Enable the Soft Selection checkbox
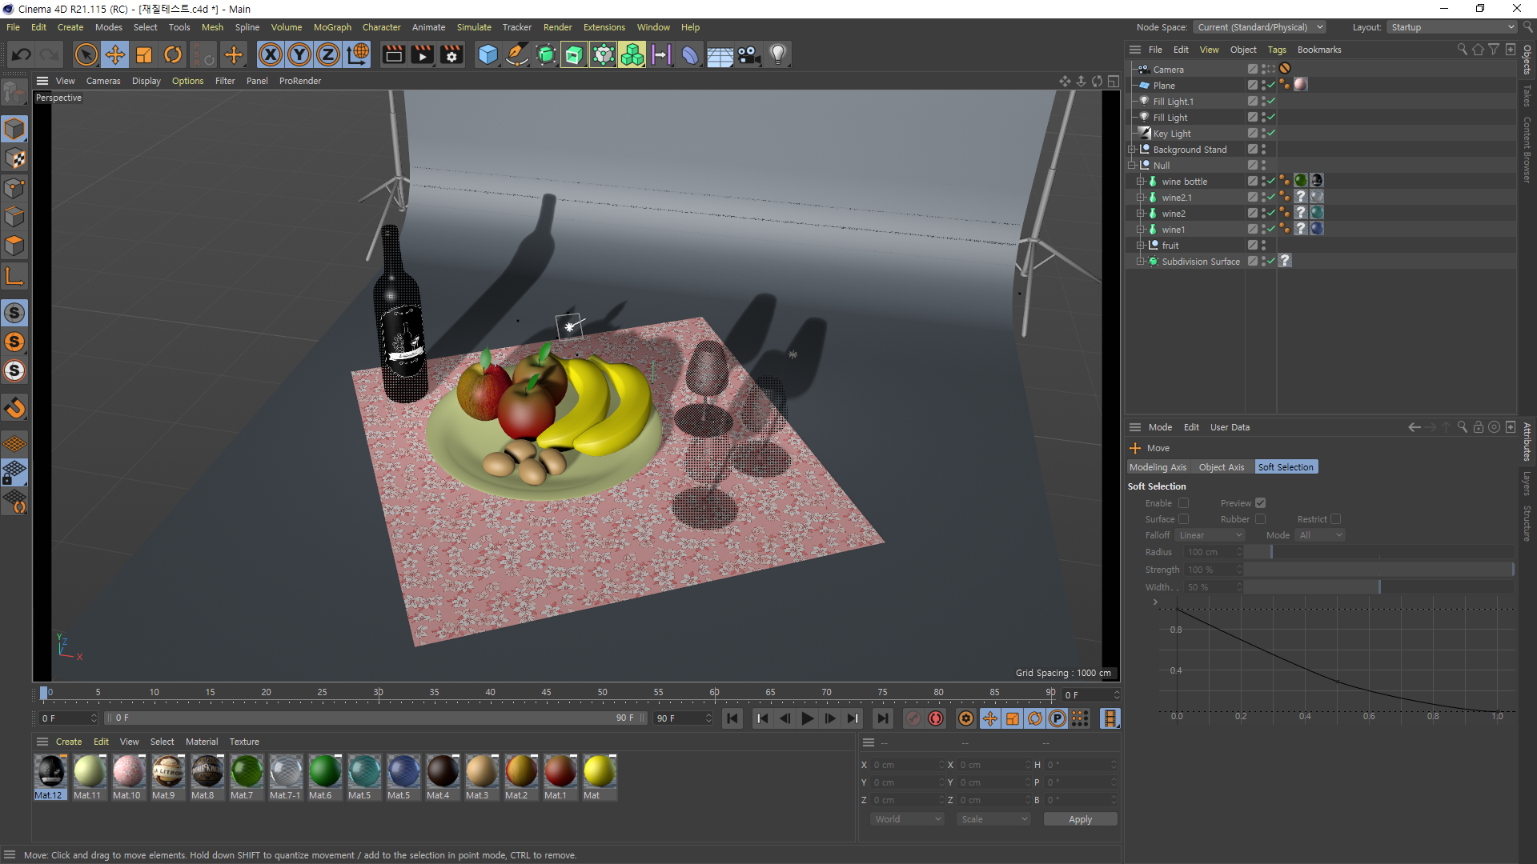Image resolution: width=1537 pixels, height=864 pixels. [x=1183, y=503]
